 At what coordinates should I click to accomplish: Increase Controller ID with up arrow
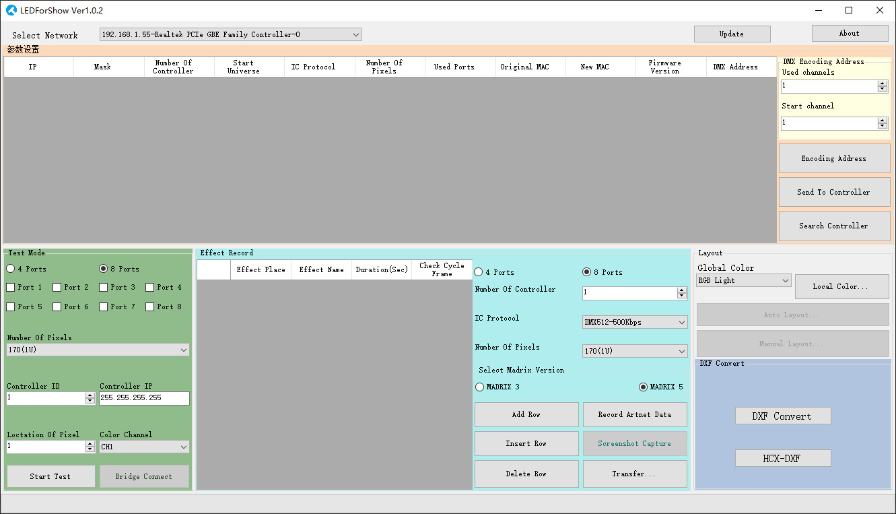coord(90,395)
